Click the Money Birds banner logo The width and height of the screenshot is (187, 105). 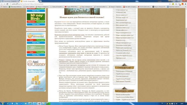(36, 17)
